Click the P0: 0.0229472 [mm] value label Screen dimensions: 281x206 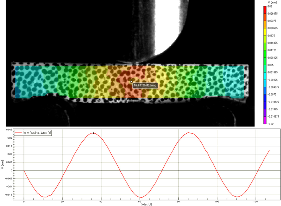coord(145,85)
